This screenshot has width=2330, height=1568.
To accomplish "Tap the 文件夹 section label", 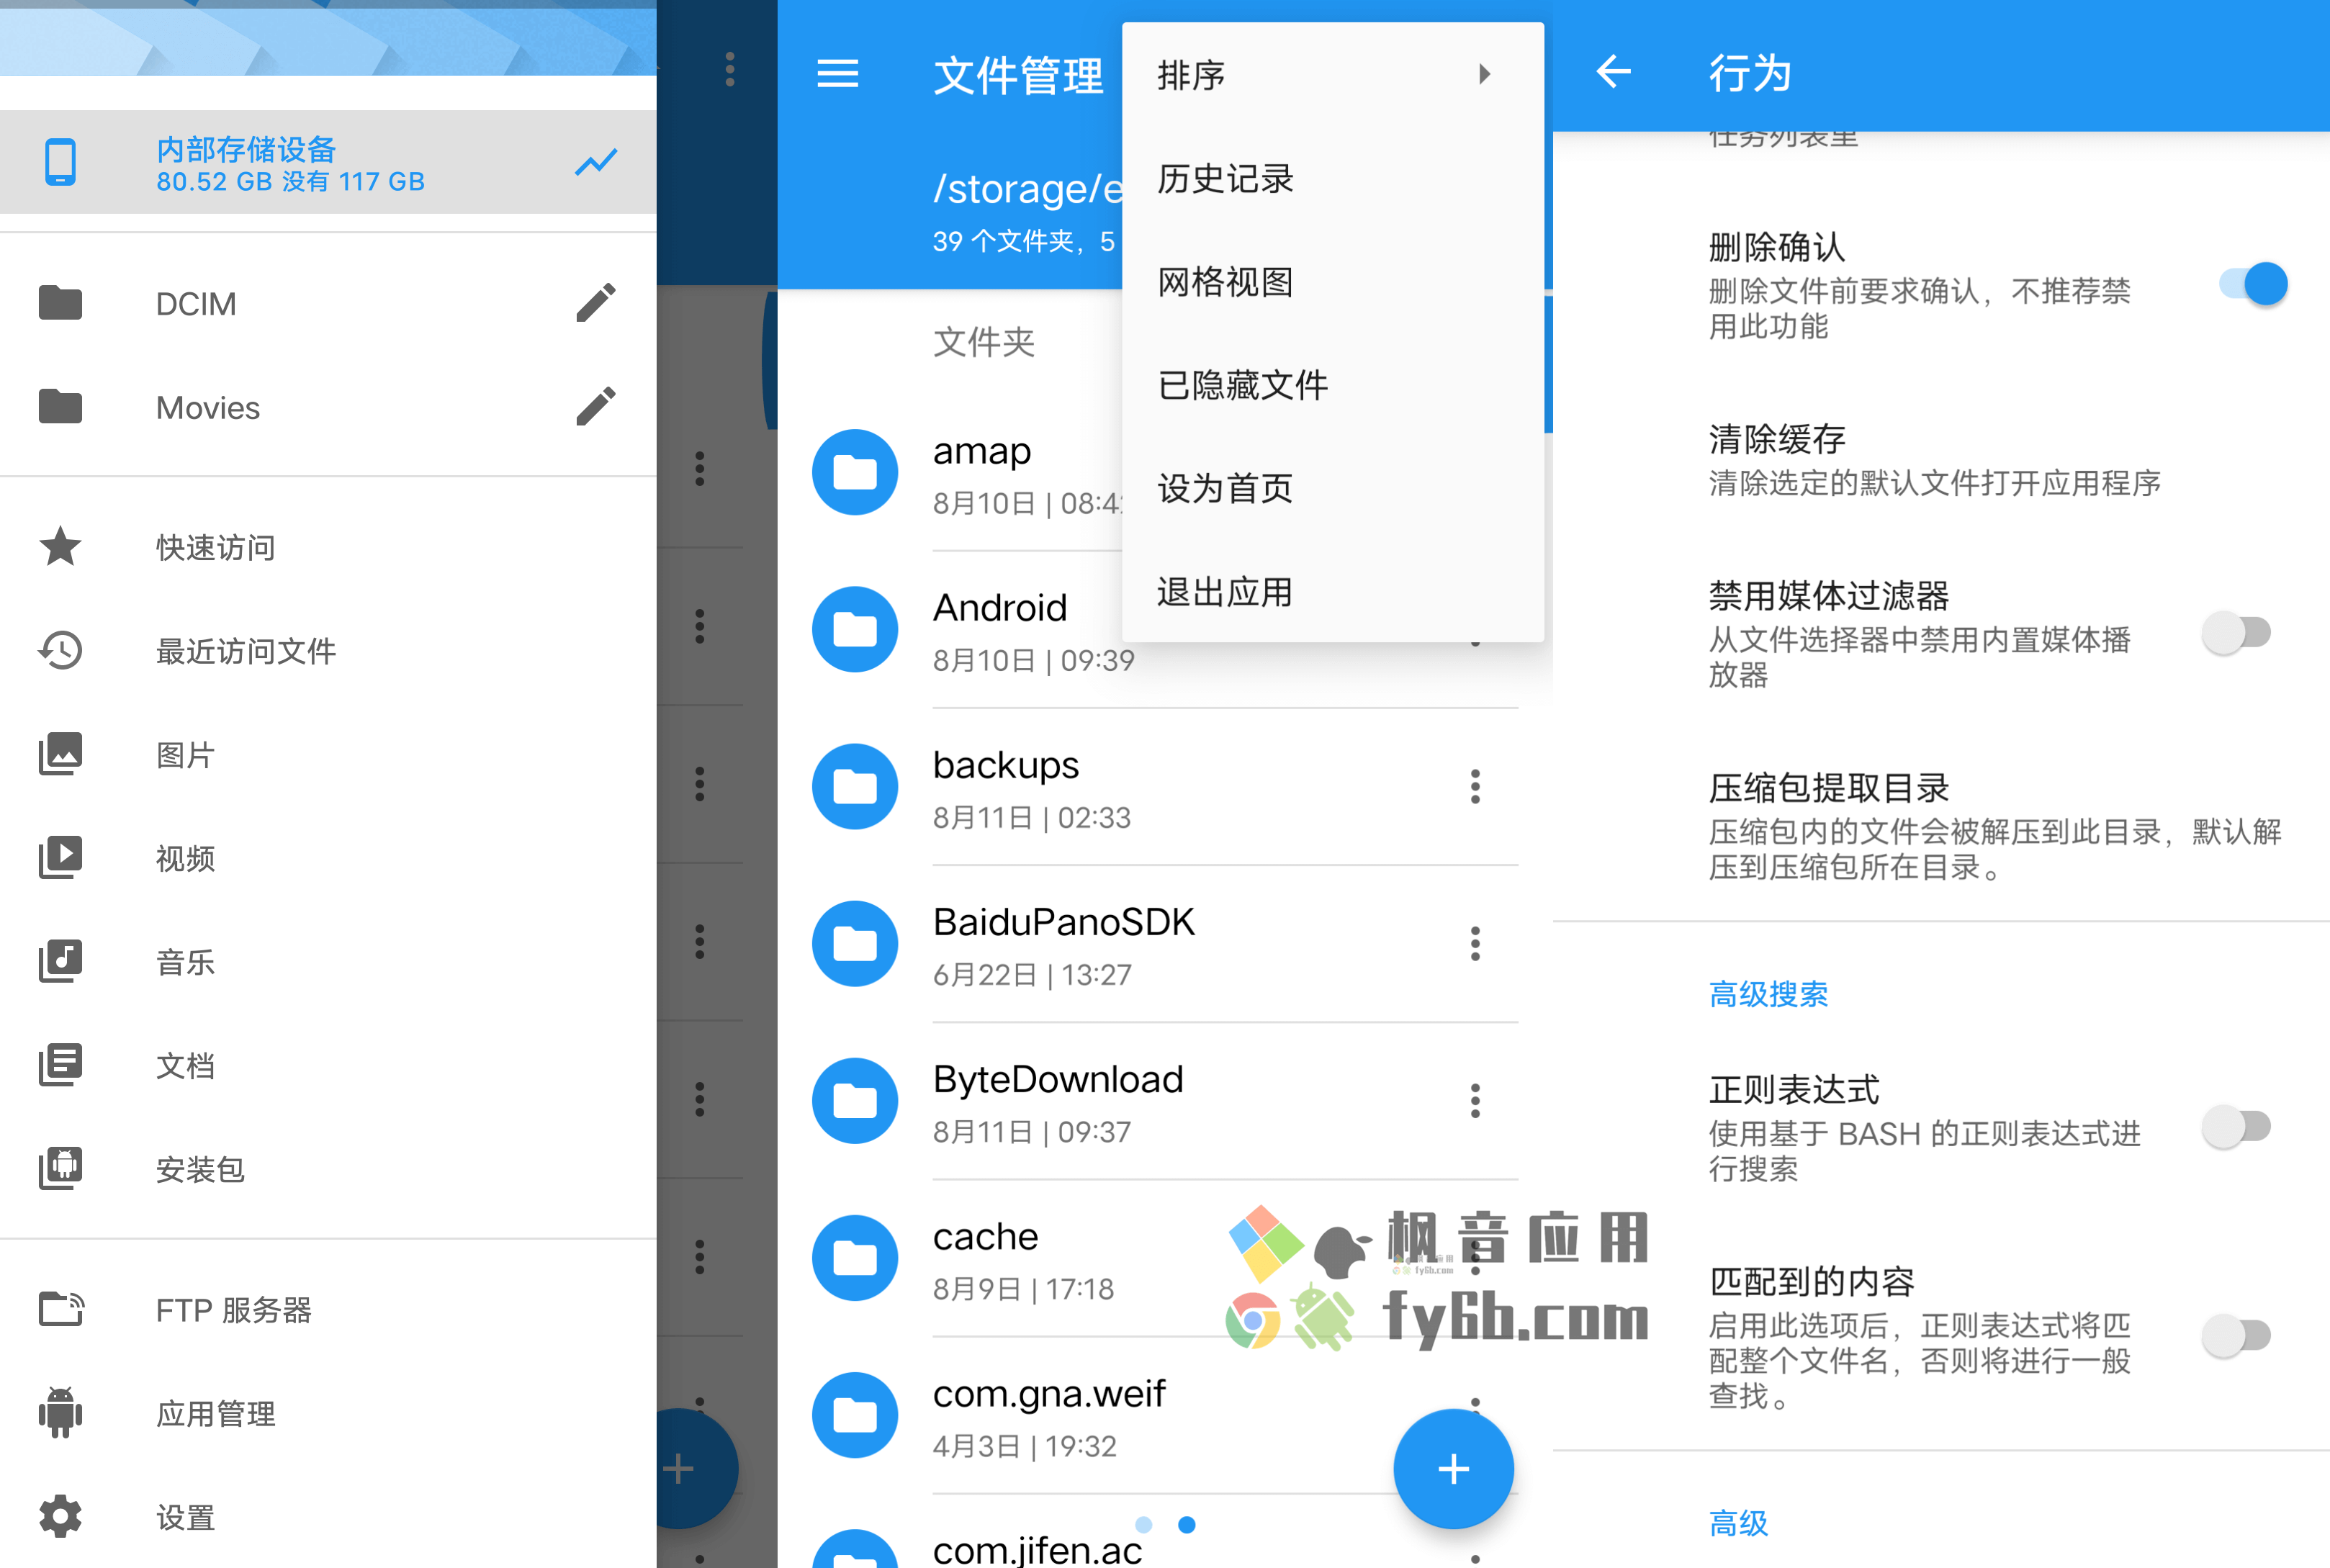I will pos(983,342).
